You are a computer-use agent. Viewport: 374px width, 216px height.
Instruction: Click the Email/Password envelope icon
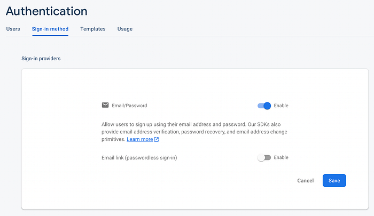pos(105,105)
